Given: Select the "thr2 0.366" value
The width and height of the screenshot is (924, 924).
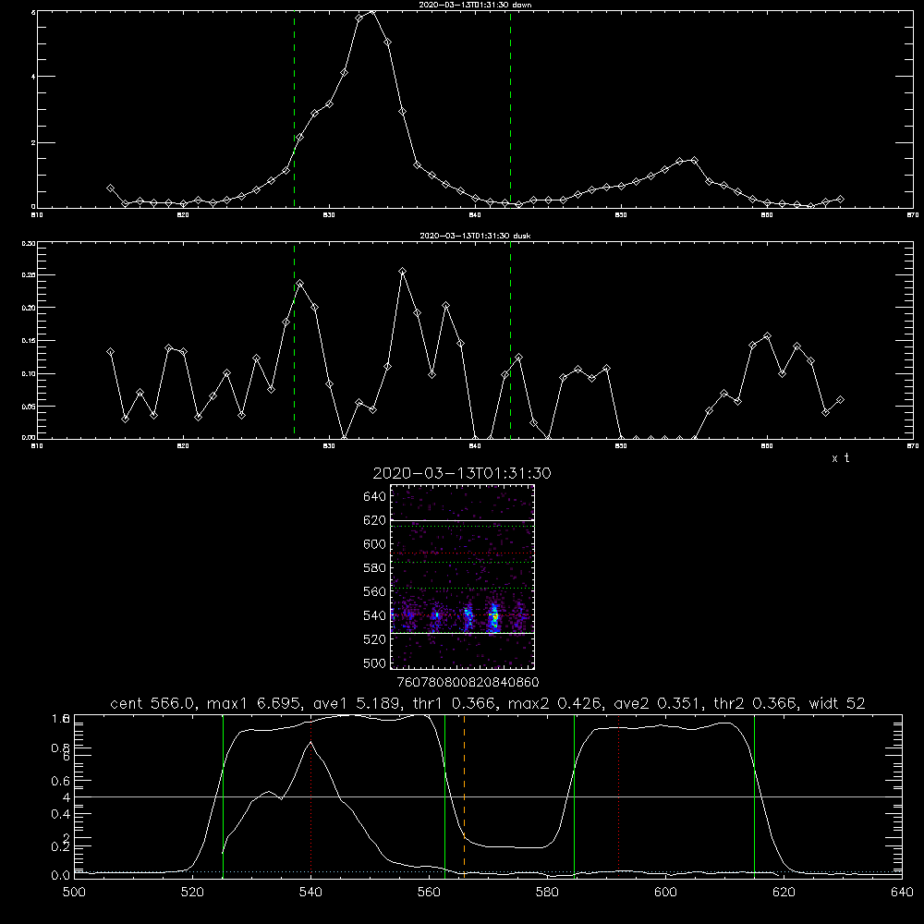Looking at the screenshot, I should pyautogui.click(x=757, y=703).
